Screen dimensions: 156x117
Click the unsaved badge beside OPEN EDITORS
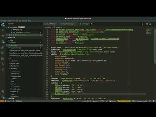(x=21, y=27)
